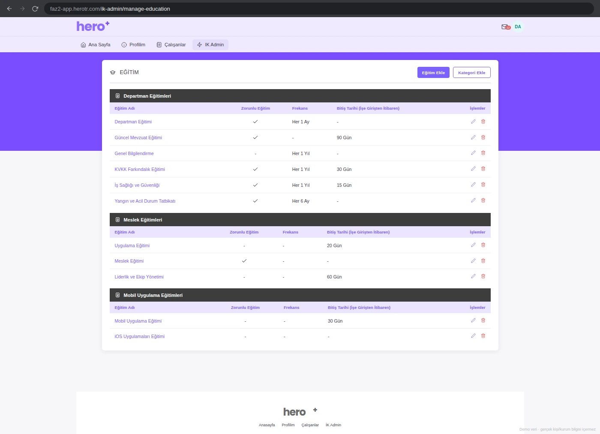Delete the Meslek Eğitimi row
This screenshot has height=434, width=600.
(x=483, y=261)
